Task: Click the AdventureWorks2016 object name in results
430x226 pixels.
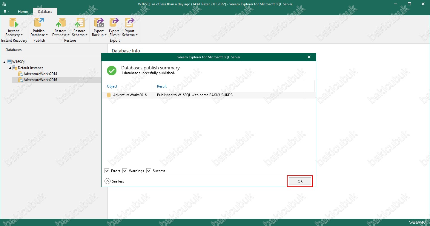Action: coord(130,95)
